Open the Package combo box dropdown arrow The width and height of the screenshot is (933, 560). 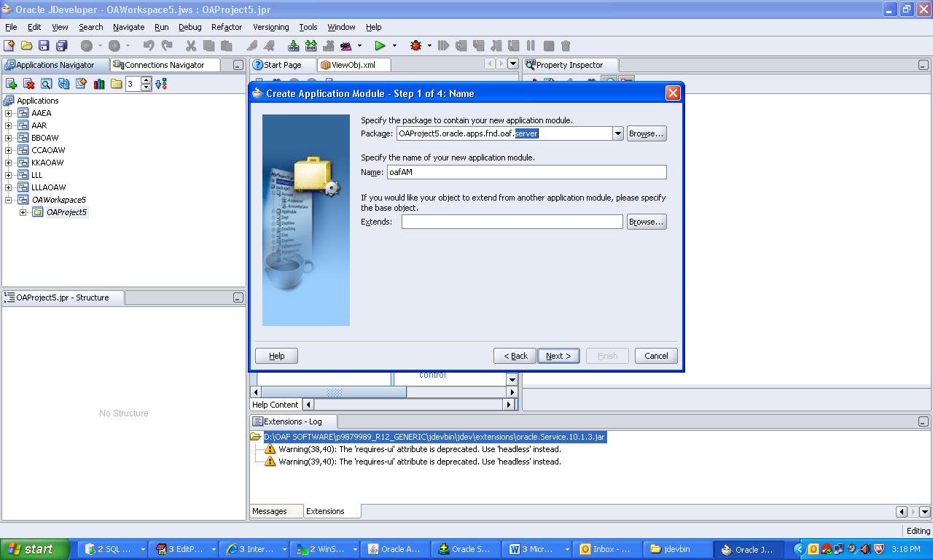pos(617,133)
